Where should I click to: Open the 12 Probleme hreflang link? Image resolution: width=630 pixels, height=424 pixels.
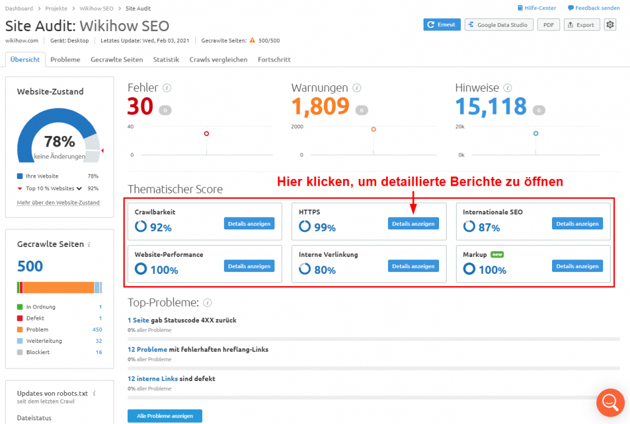(147, 349)
